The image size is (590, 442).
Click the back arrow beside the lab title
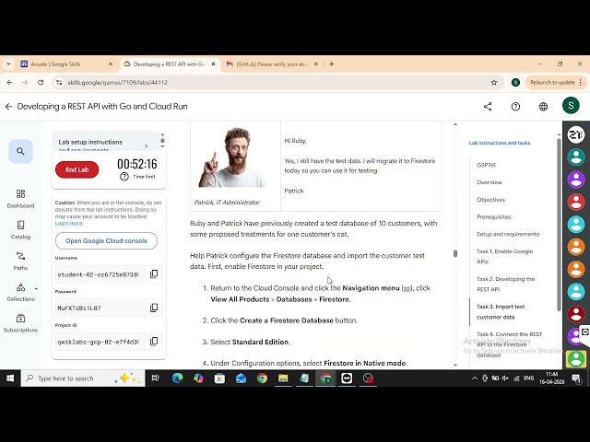click(8, 107)
